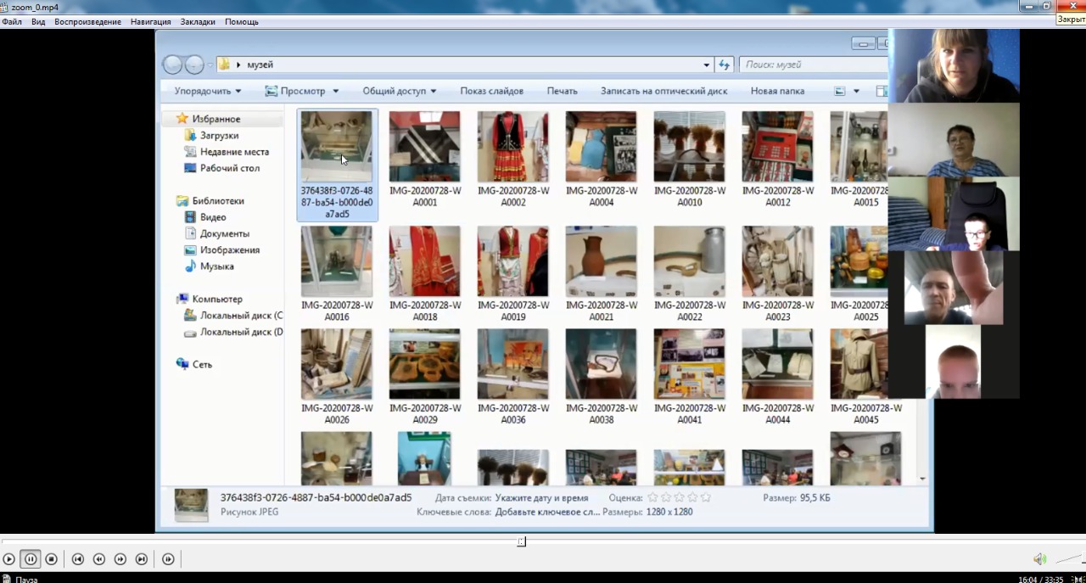Stop video playback with the Stop button
This screenshot has width=1086, height=583.
point(52,559)
